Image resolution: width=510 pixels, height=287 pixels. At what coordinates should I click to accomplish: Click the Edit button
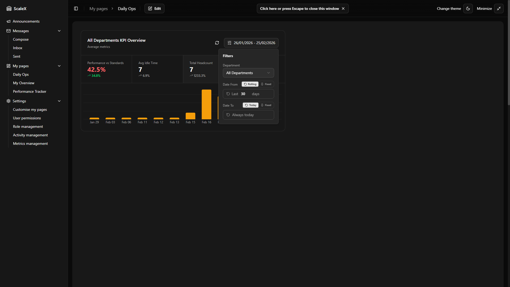[154, 9]
